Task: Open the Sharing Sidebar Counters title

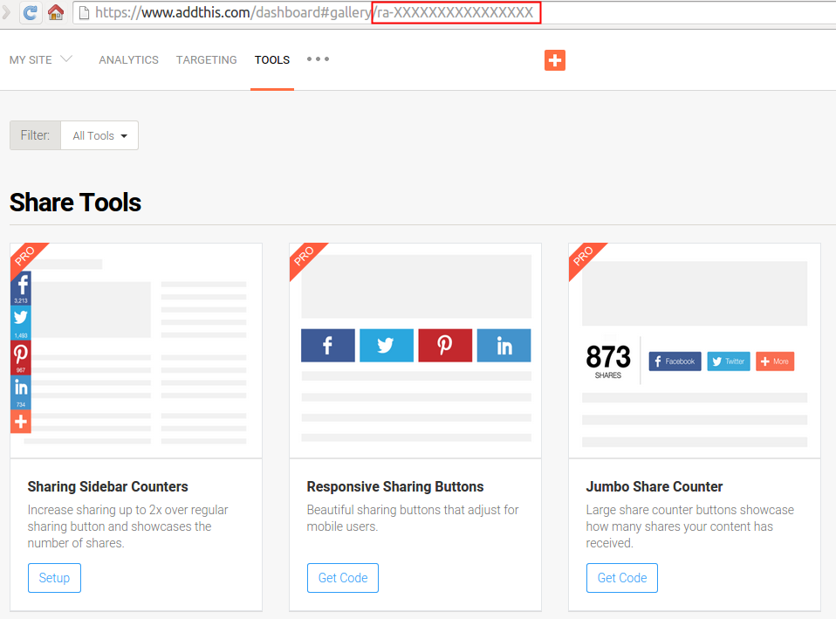Action: pos(107,486)
